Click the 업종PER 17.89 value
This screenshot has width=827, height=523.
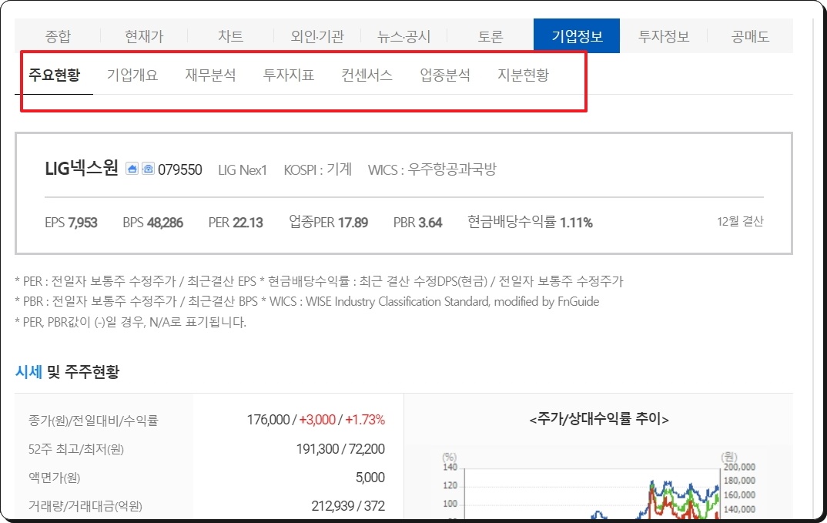329,222
